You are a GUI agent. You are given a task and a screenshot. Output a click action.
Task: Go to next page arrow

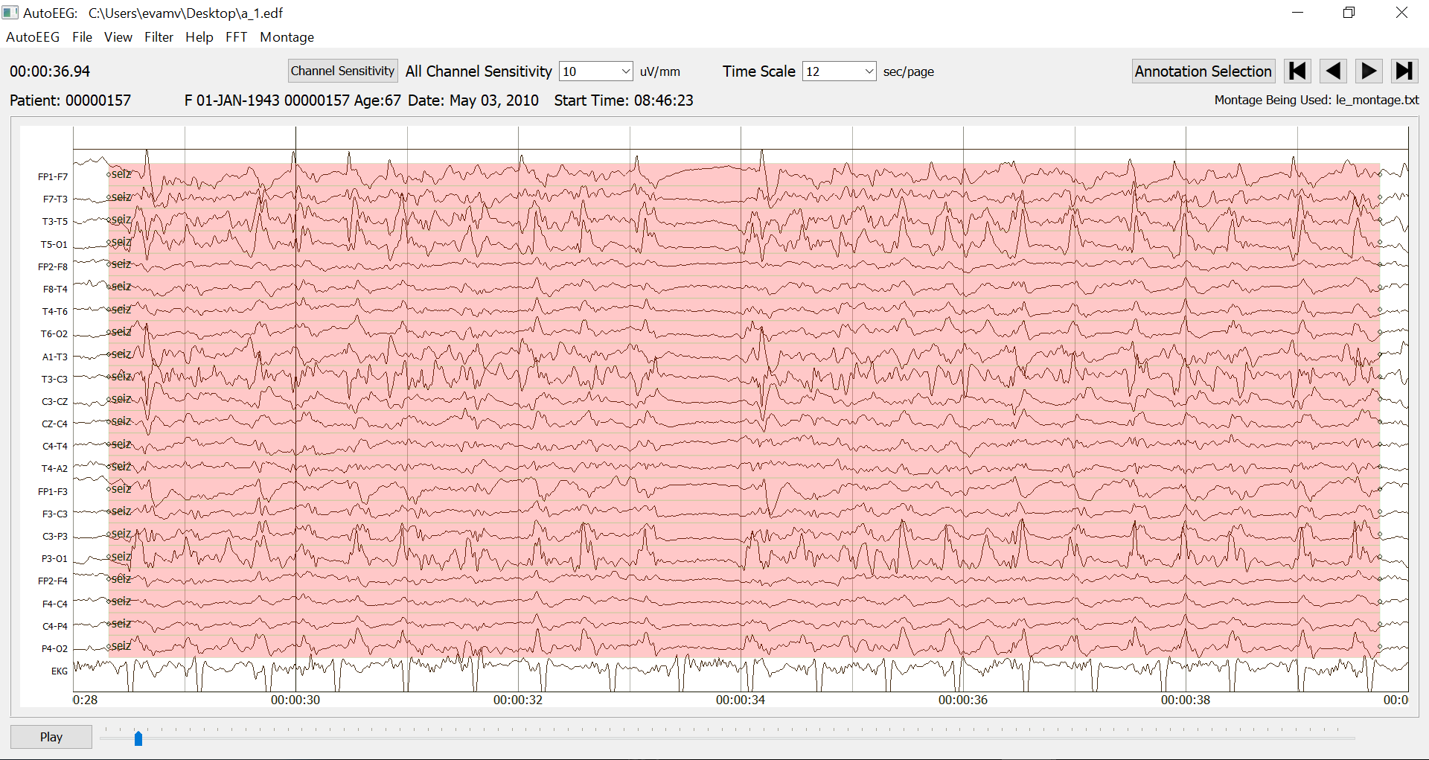(x=1369, y=71)
